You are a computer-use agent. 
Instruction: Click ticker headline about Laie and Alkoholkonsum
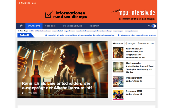click(81, 35)
